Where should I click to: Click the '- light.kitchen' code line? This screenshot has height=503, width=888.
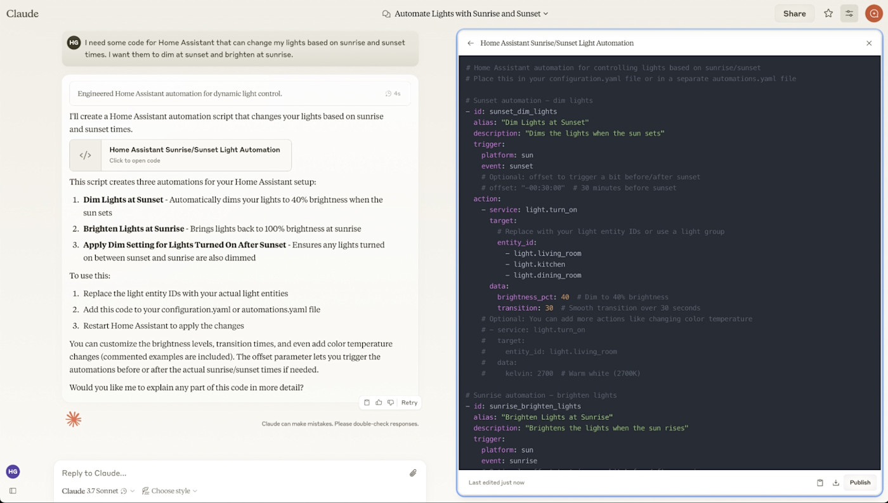[x=535, y=265]
